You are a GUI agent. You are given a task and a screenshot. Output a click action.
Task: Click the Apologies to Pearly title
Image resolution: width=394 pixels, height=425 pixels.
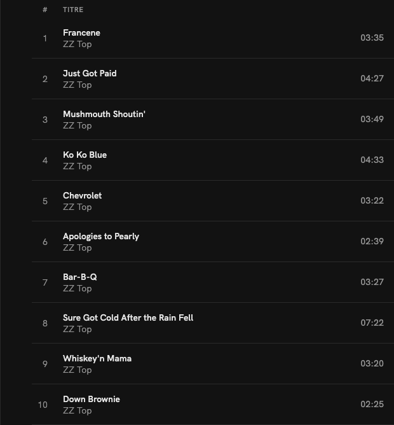[x=101, y=236]
